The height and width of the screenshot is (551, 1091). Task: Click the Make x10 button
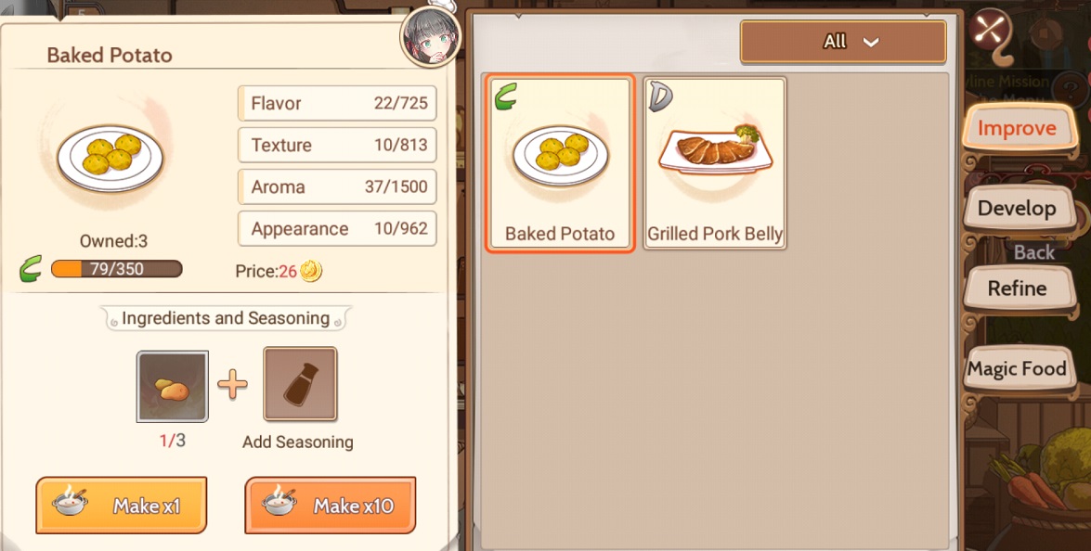point(331,506)
